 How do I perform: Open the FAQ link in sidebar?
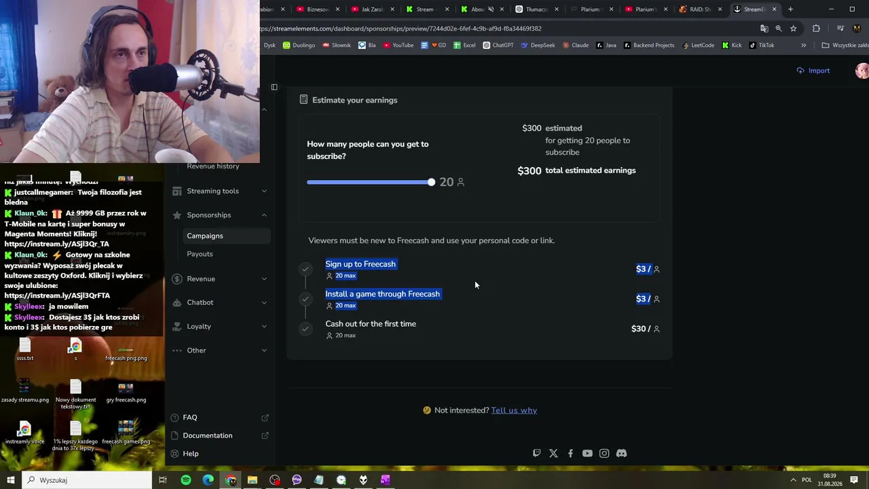point(219,418)
